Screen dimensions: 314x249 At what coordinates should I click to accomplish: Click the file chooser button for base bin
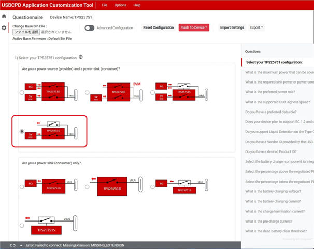click(x=26, y=32)
